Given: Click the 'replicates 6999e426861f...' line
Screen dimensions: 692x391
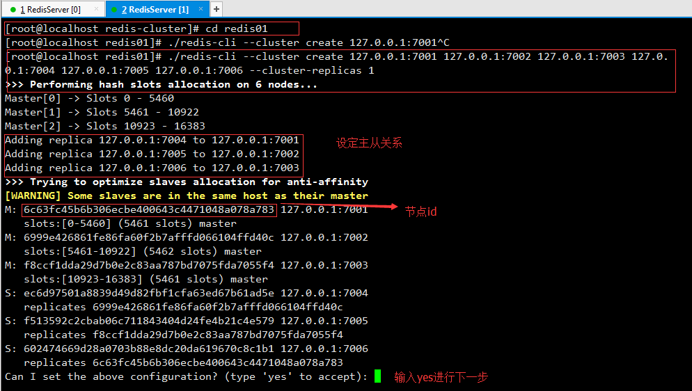Looking at the screenshot, I should point(183,307).
